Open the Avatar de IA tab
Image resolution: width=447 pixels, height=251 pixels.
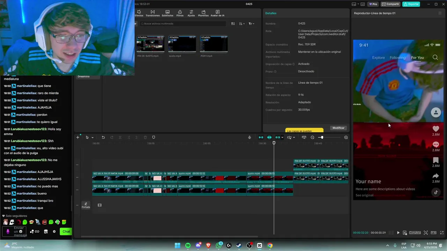(218, 13)
